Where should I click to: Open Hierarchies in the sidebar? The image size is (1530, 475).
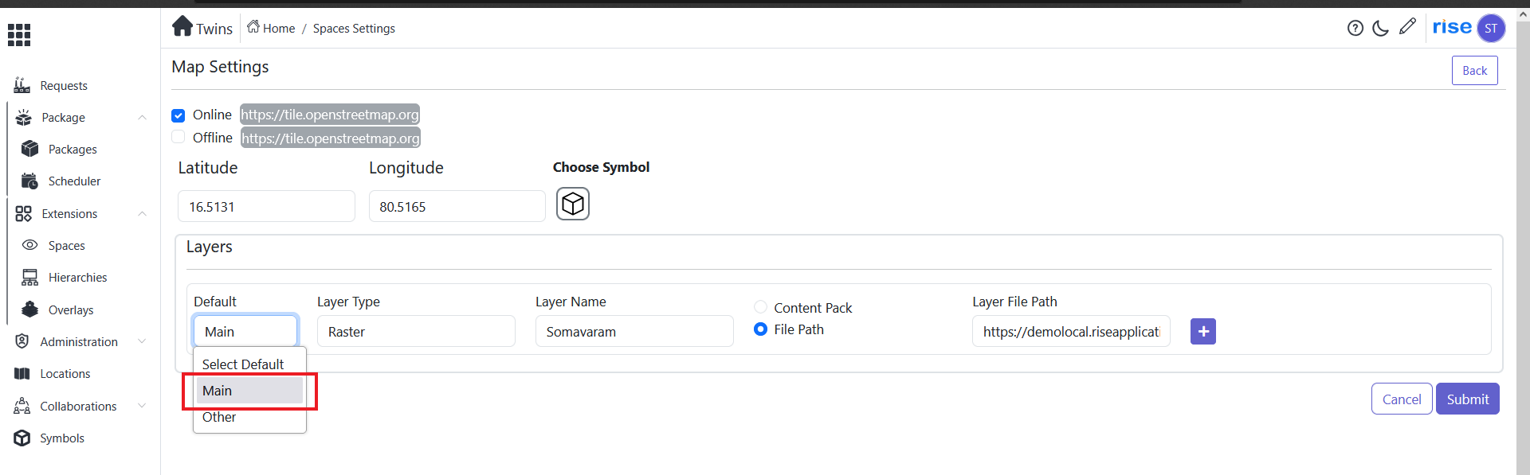pos(78,278)
